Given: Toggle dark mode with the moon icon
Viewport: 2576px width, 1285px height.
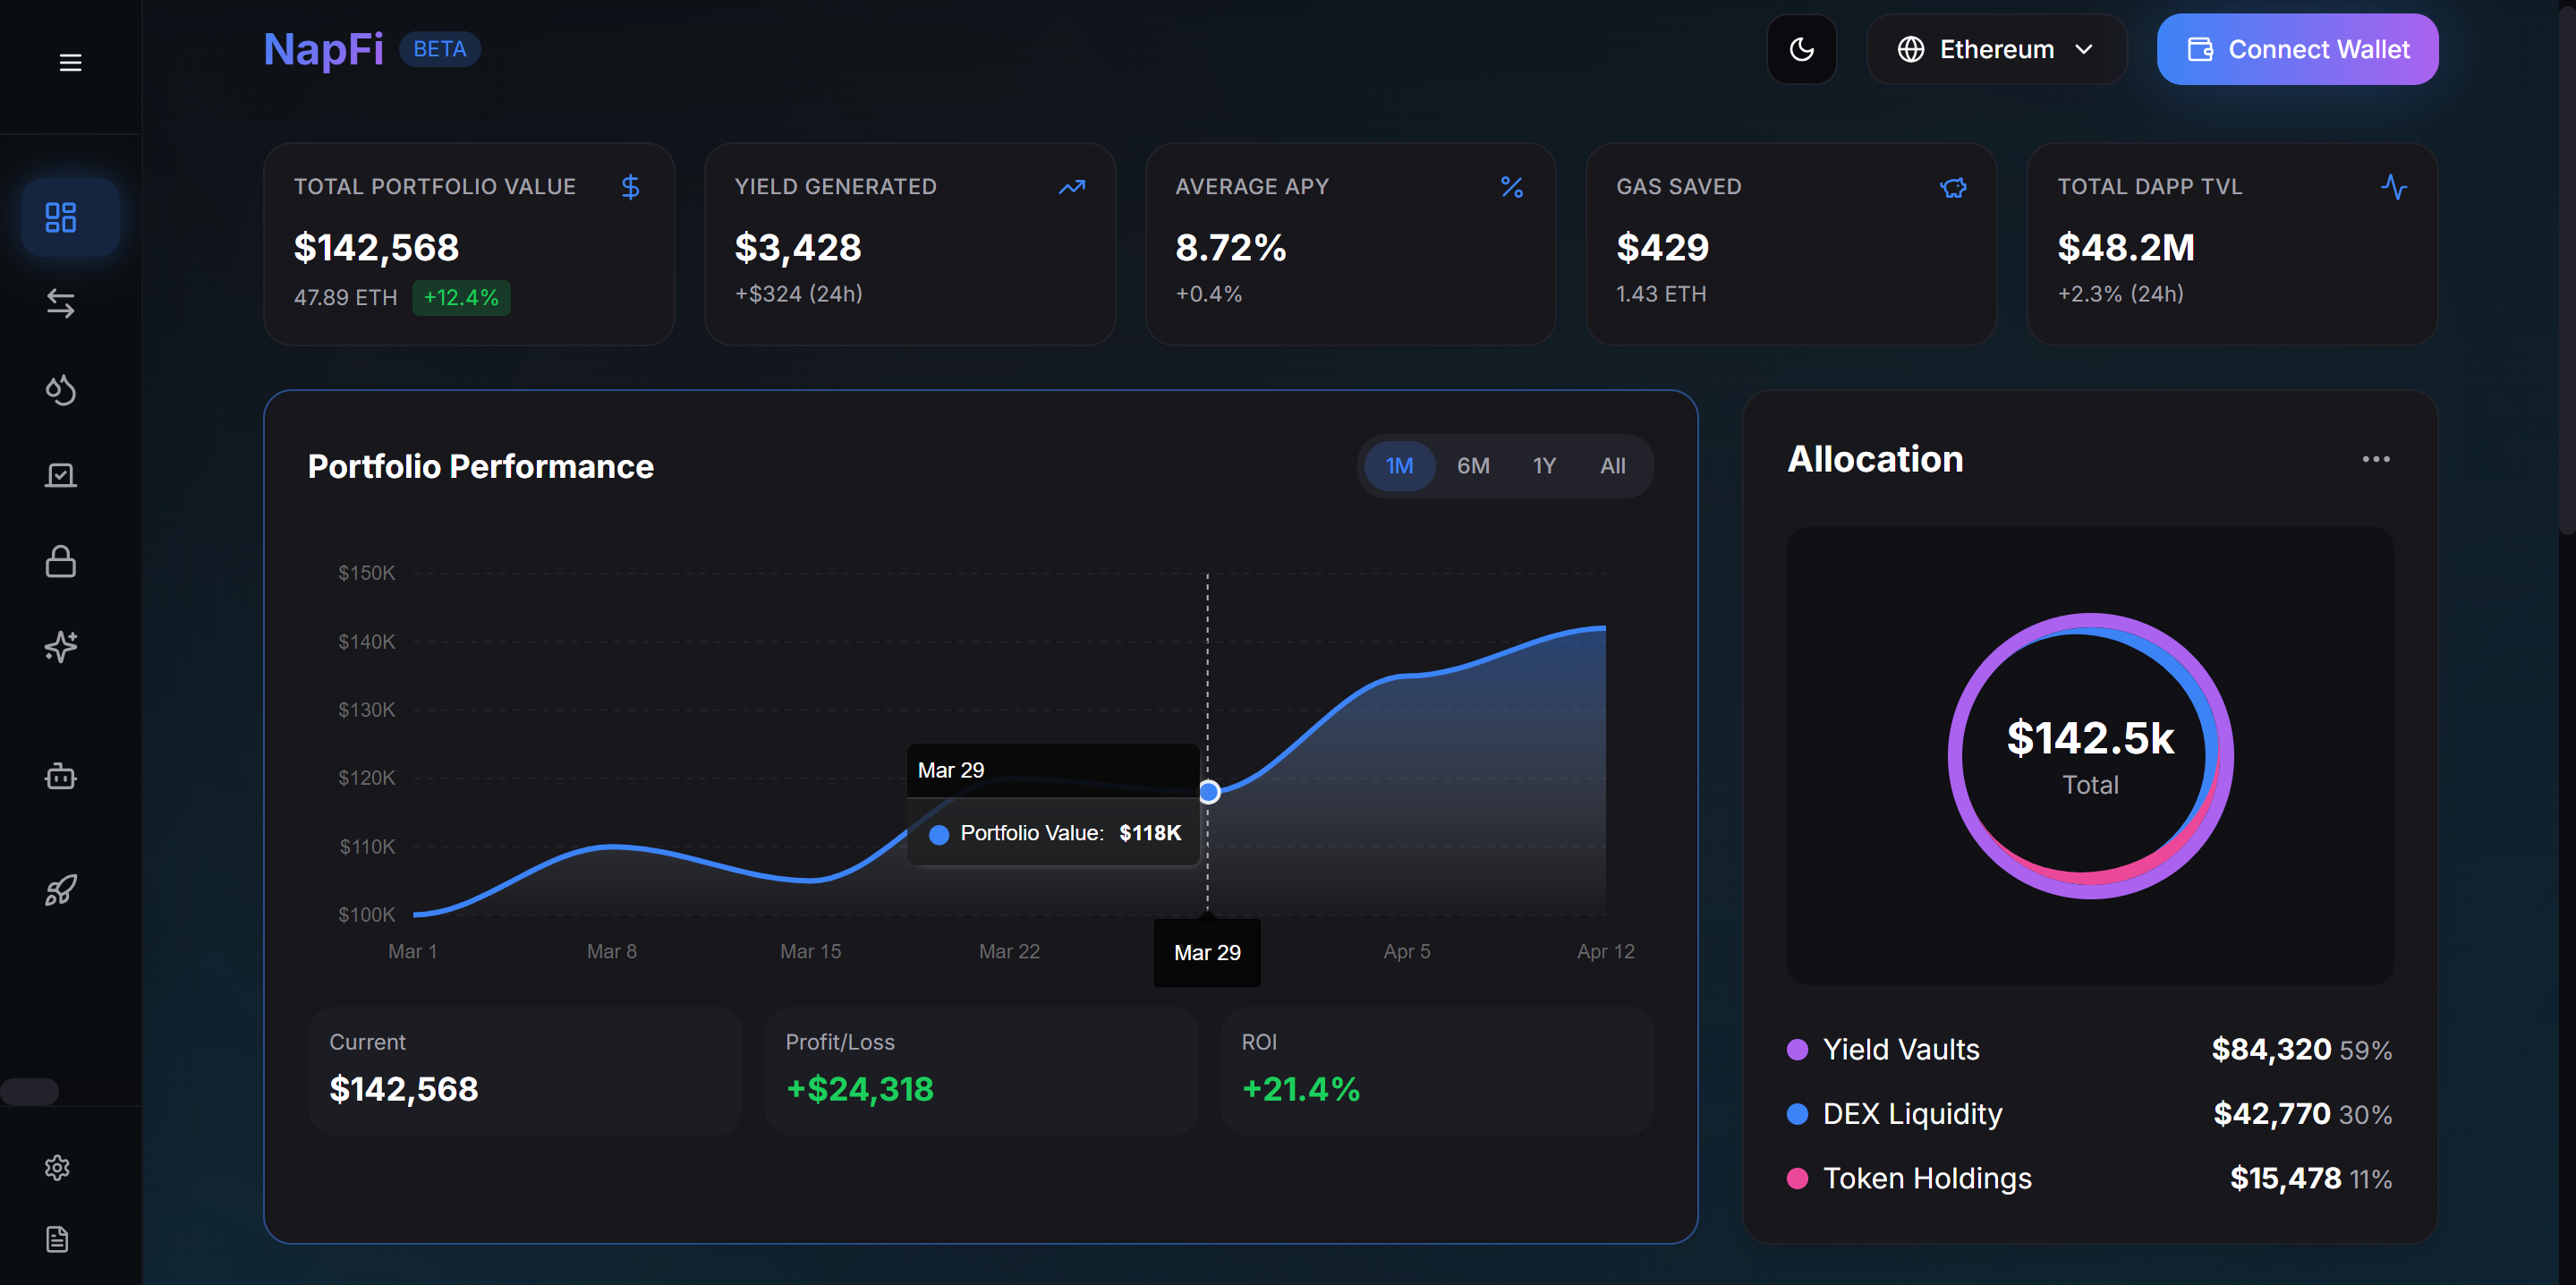Looking at the screenshot, I should pos(1801,48).
